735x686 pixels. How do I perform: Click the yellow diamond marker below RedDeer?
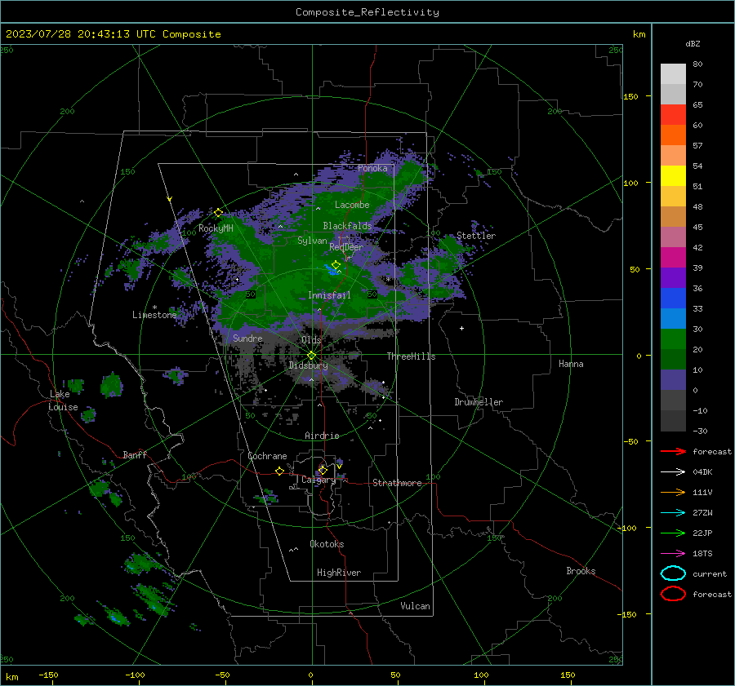pos(336,265)
